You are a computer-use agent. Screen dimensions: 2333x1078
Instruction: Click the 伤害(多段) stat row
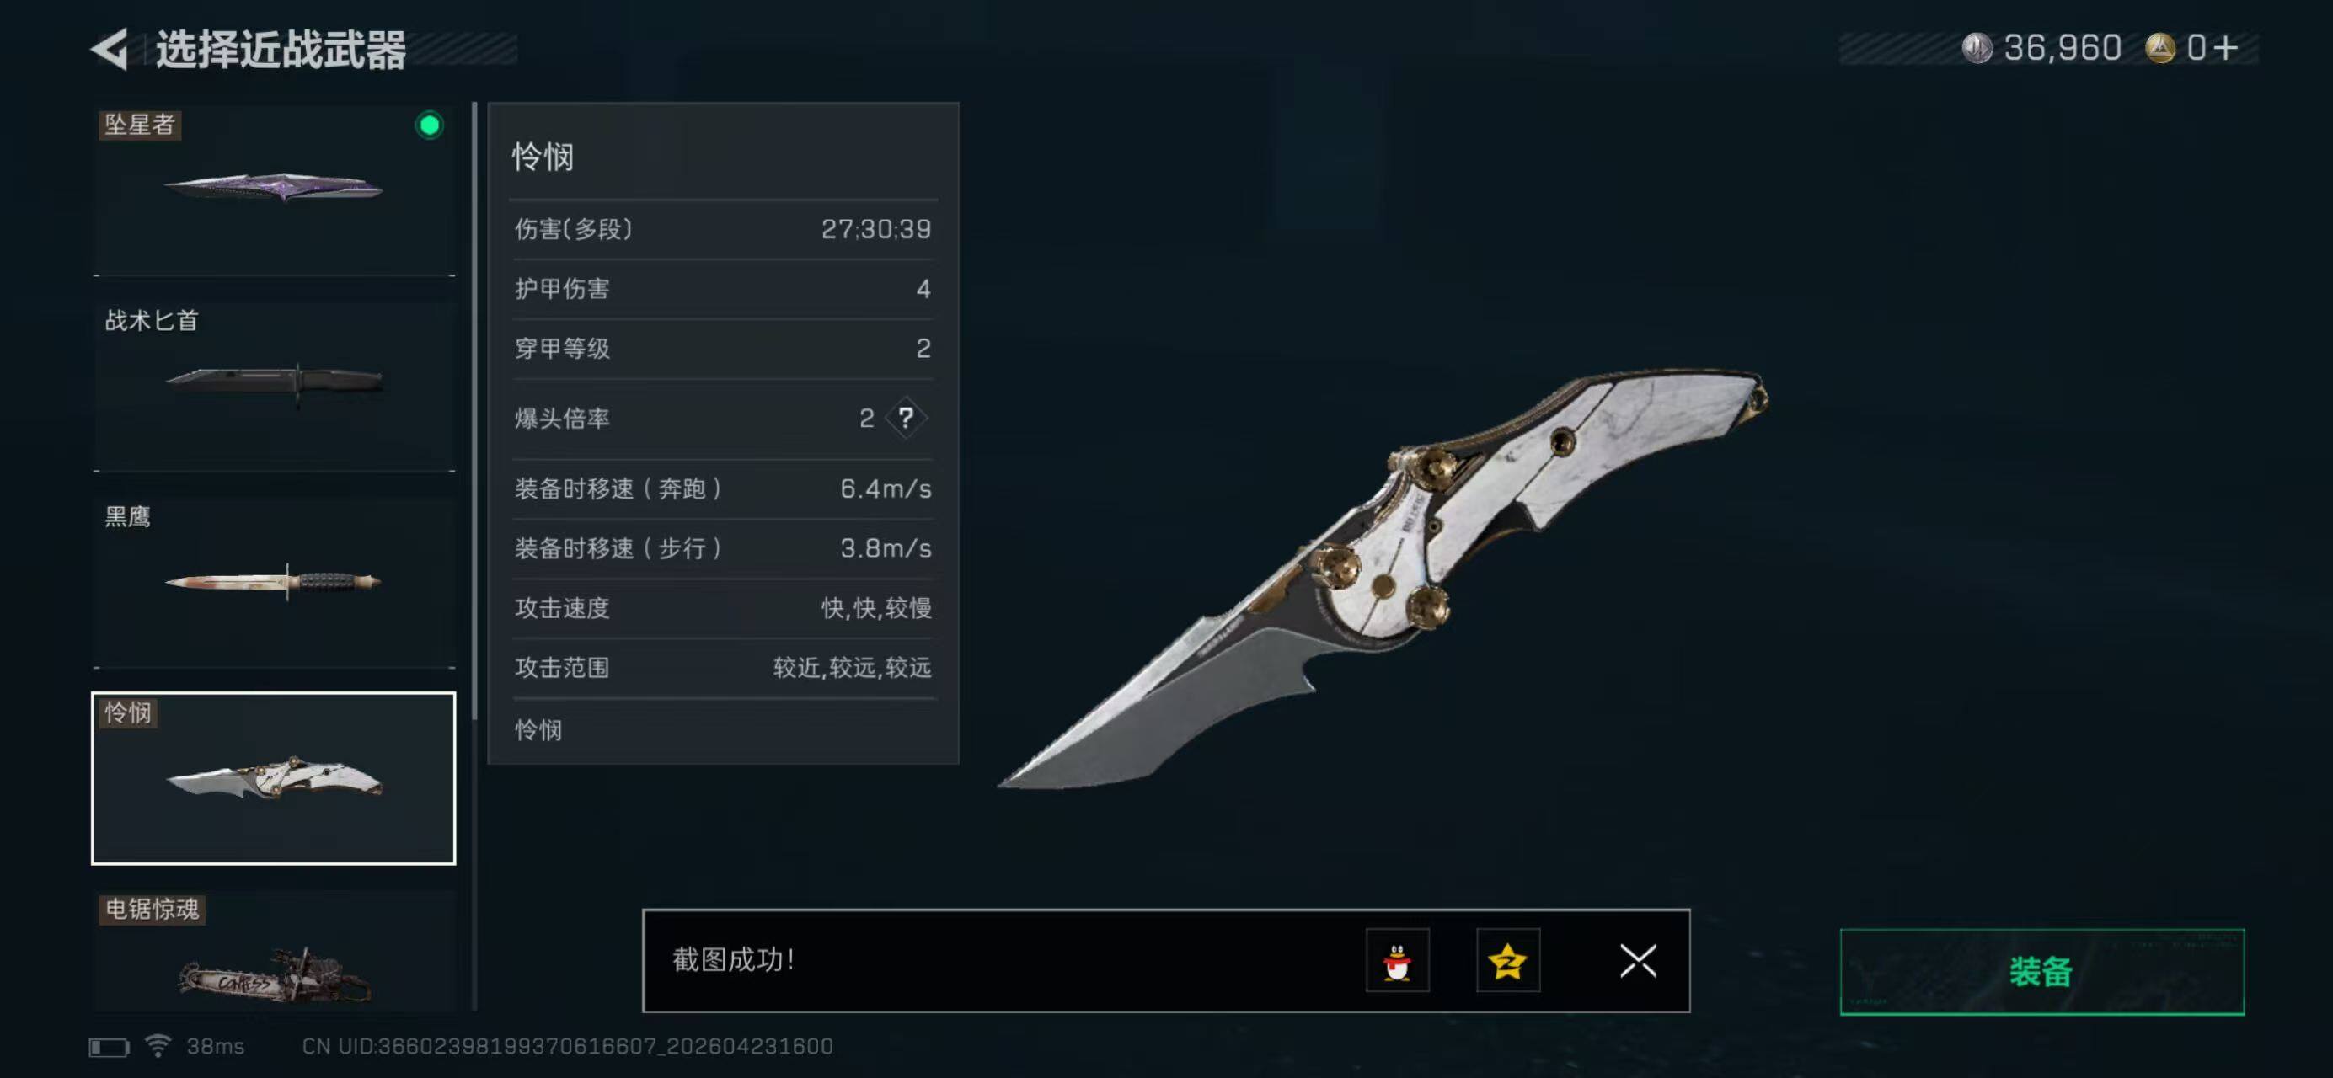coord(723,229)
